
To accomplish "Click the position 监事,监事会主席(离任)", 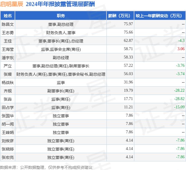I will 61,49.
